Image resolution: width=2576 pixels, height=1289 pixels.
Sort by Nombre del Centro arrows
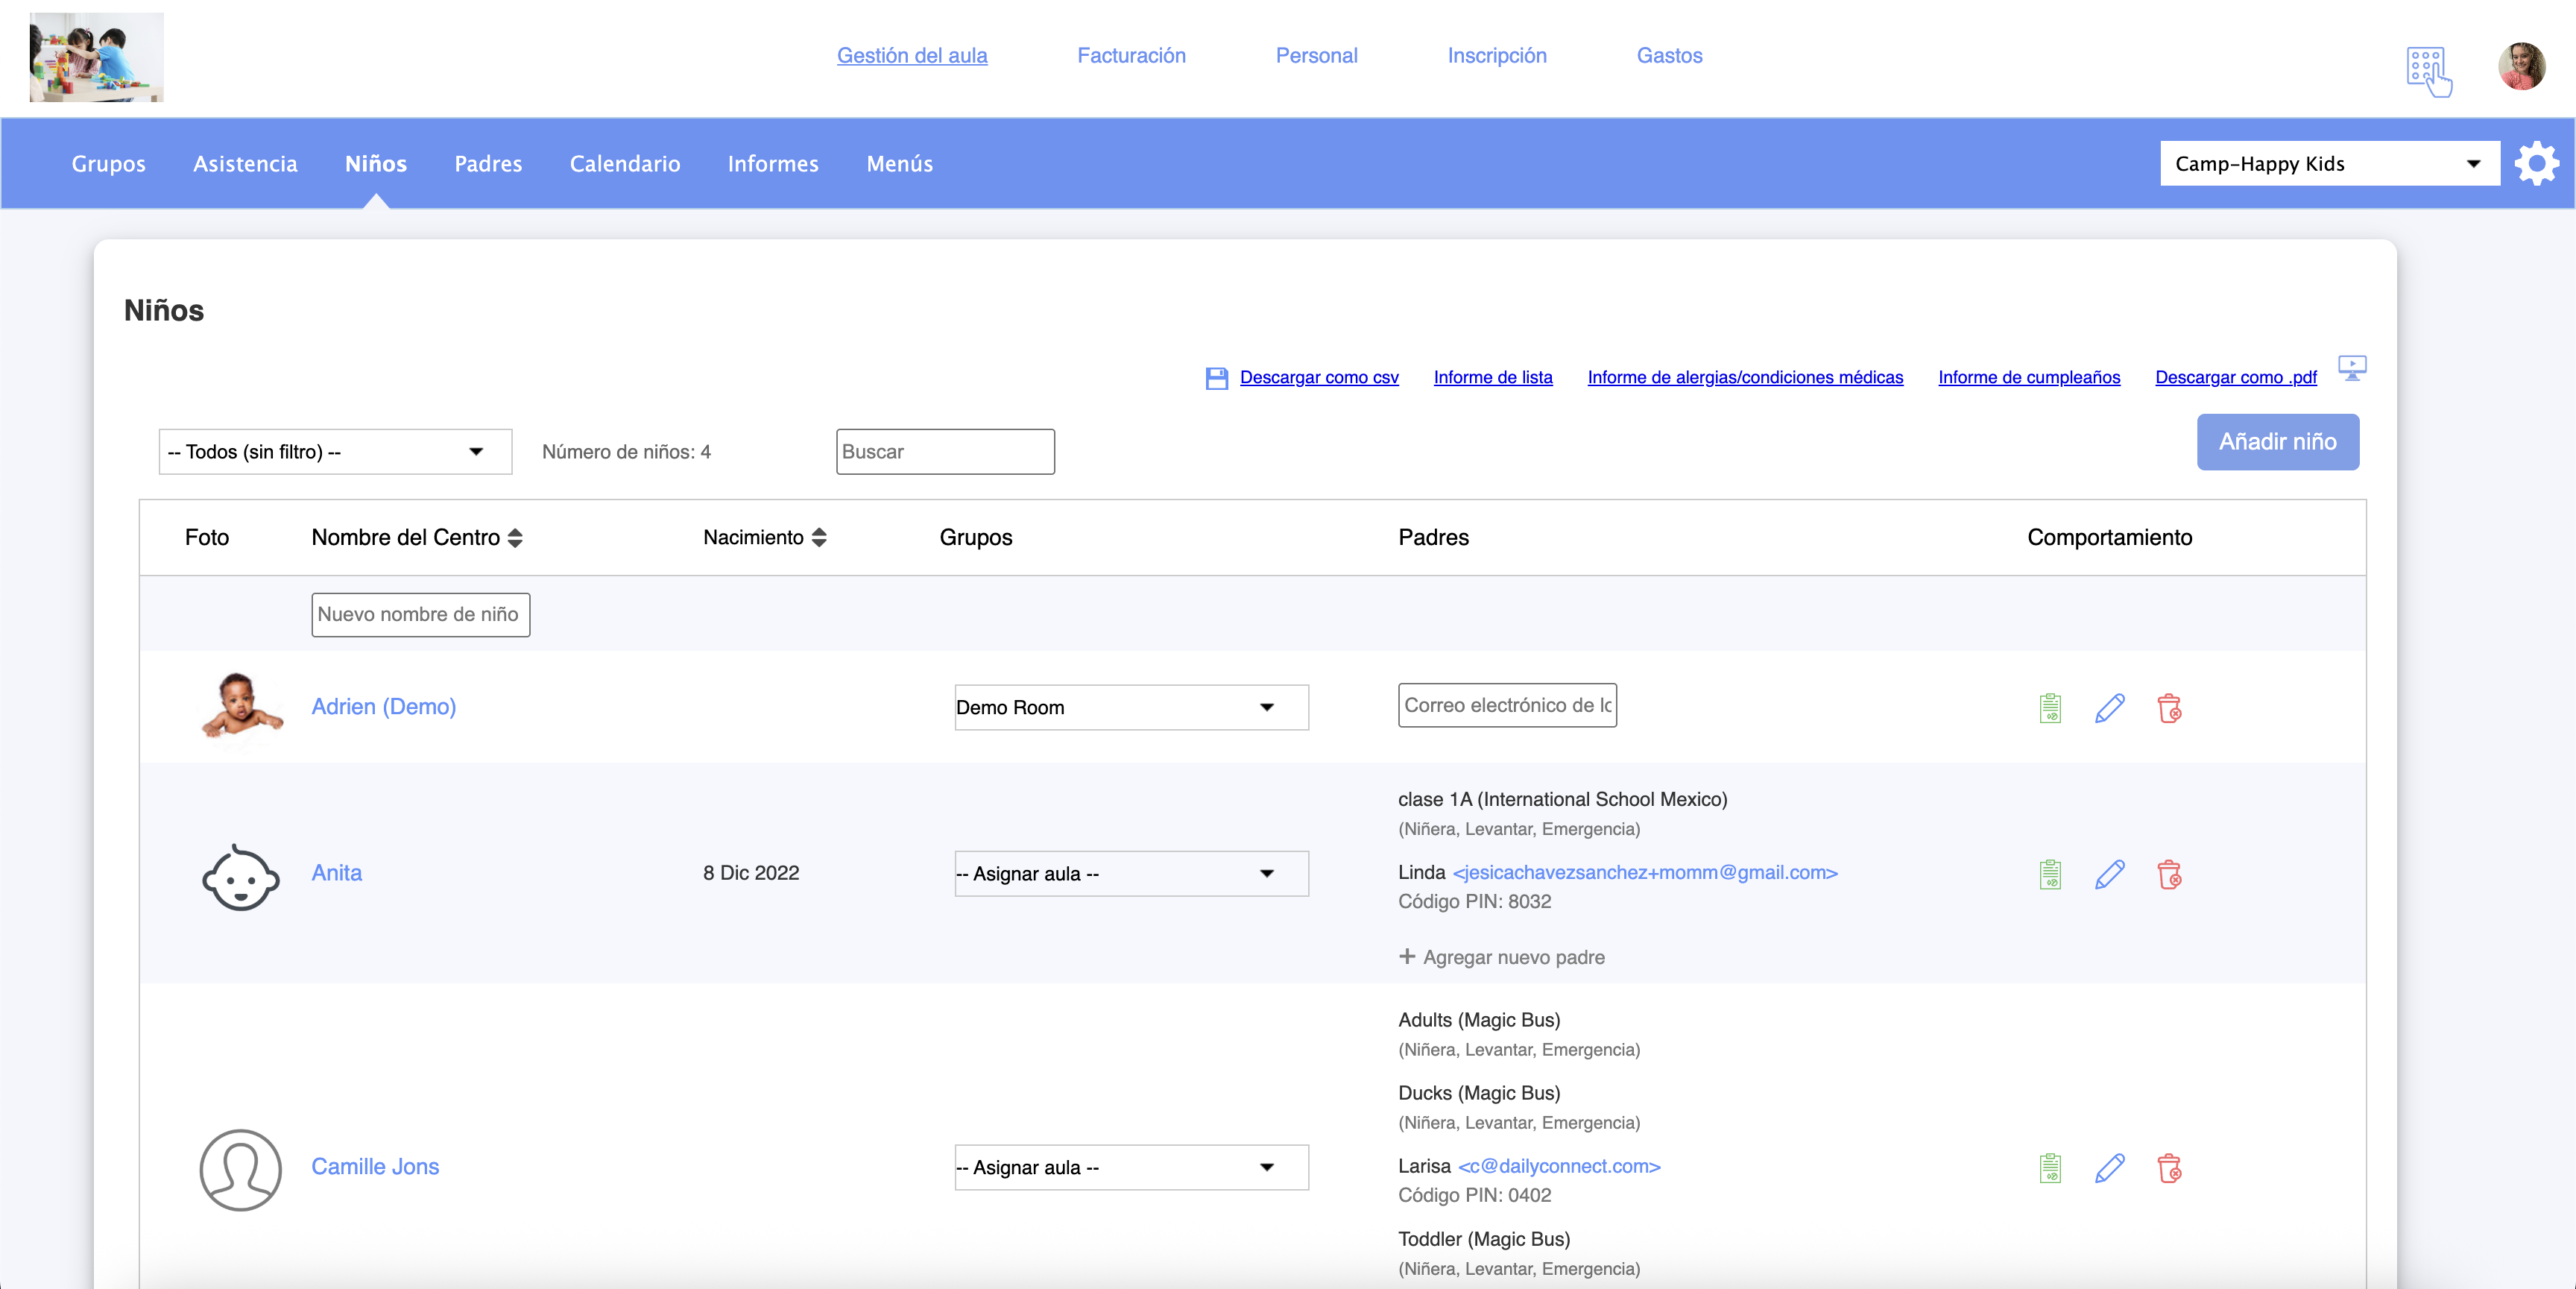pos(515,538)
